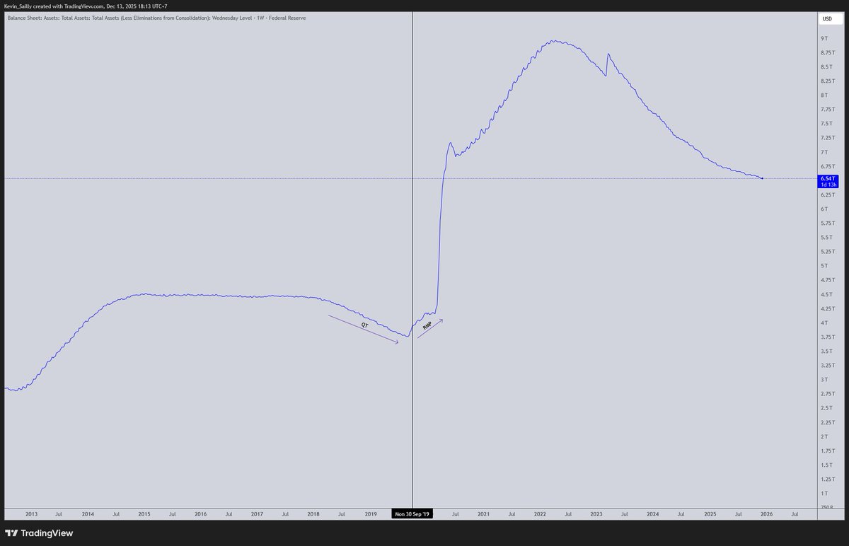
Task: Click the 4 T price axis label
Action: (x=824, y=323)
